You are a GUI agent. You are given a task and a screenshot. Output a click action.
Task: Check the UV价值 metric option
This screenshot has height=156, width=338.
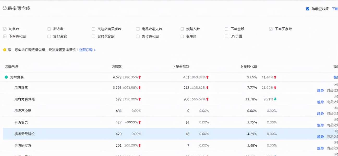(x=226, y=36)
